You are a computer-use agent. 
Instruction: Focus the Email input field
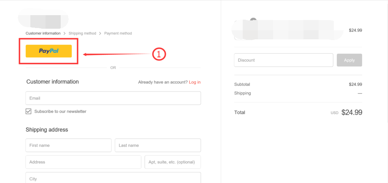(113, 98)
